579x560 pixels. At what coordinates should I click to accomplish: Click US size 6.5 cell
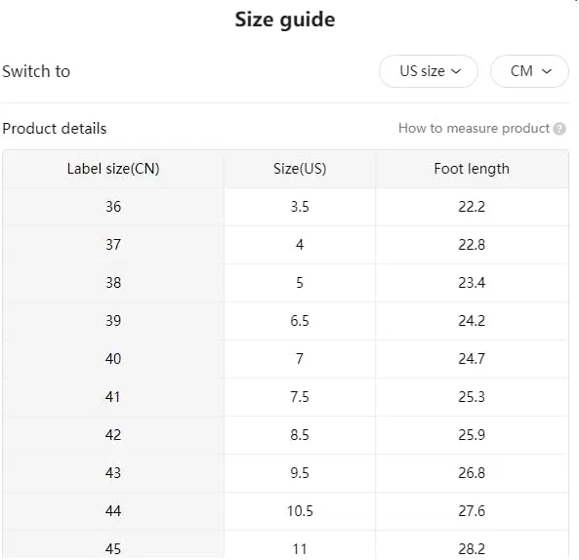tap(300, 321)
